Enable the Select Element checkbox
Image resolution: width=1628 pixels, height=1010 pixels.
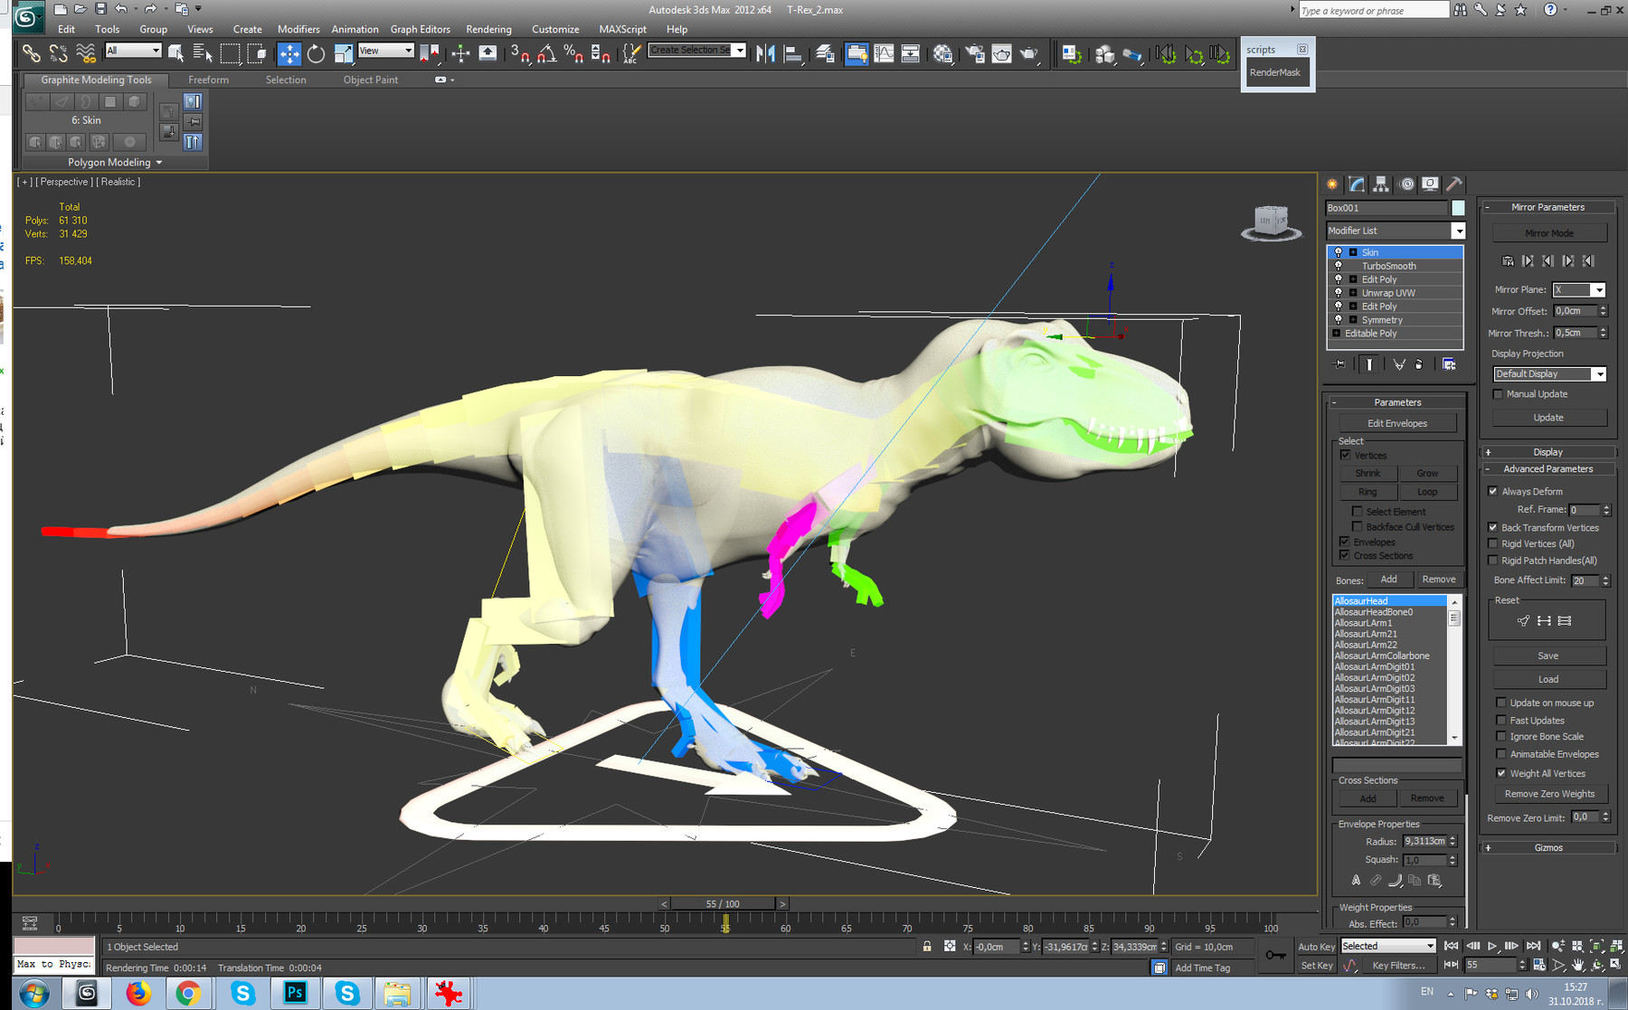tap(1357, 511)
